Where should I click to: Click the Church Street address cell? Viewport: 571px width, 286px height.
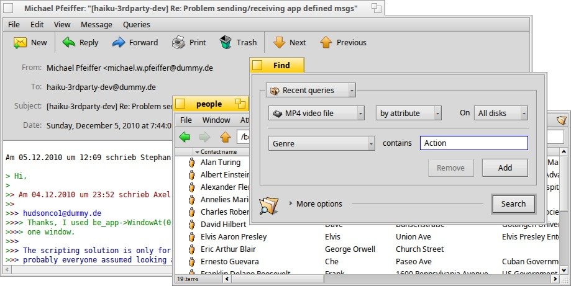(x=419, y=249)
